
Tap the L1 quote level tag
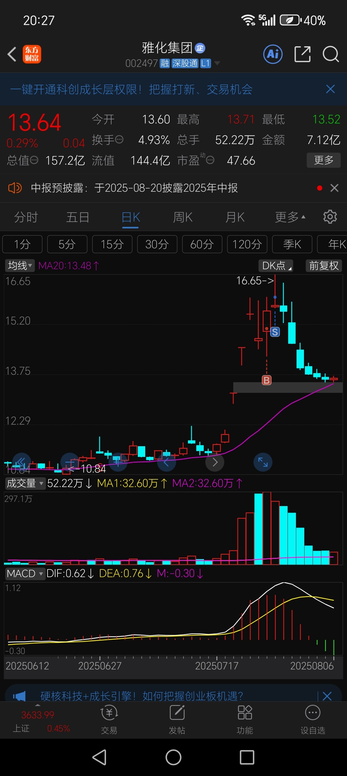tap(206, 63)
